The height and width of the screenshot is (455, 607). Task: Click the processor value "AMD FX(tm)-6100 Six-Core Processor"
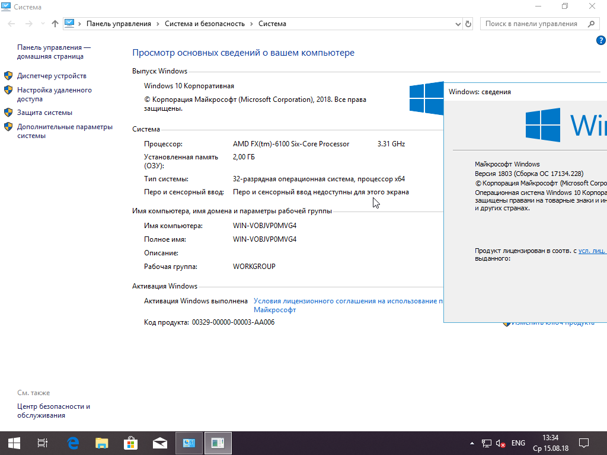(291, 144)
